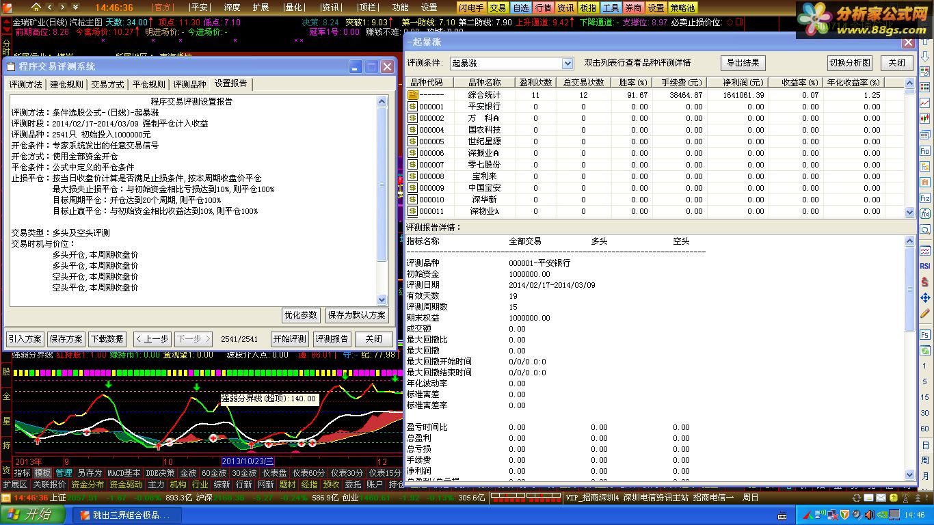This screenshot has width=934, height=525.
Task: Click the 上一步 button
Action: coord(152,339)
